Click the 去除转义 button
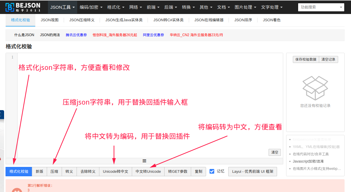This screenshot has width=351, height=192. tap(88, 172)
